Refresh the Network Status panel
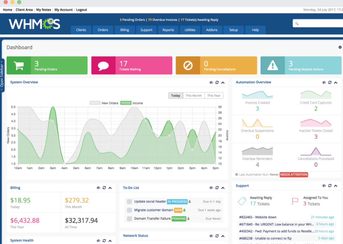The width and height of the screenshot is (343, 244). pyautogui.click(x=217, y=236)
